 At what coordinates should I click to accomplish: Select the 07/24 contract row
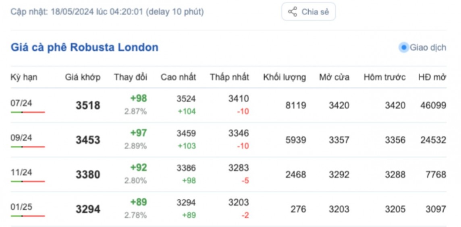point(21,103)
